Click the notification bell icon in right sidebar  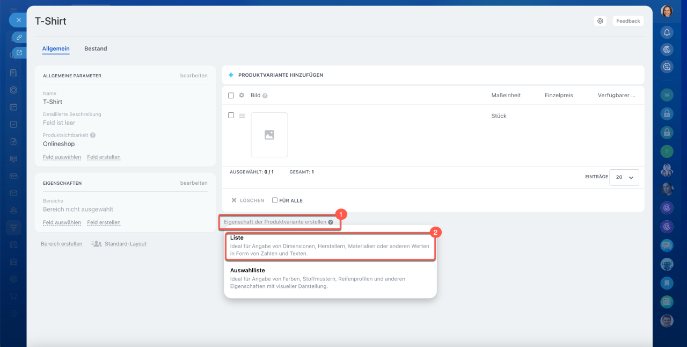(x=667, y=32)
